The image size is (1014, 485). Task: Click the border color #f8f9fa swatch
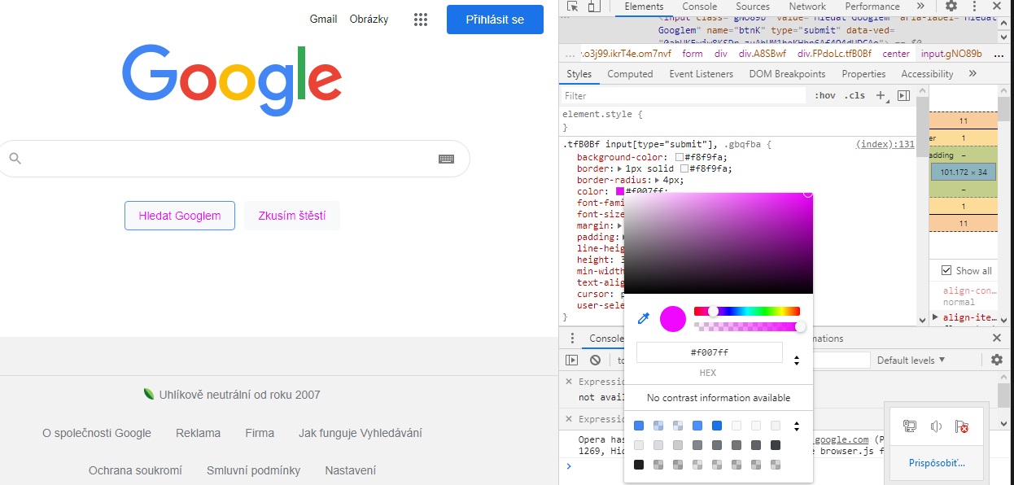point(685,169)
